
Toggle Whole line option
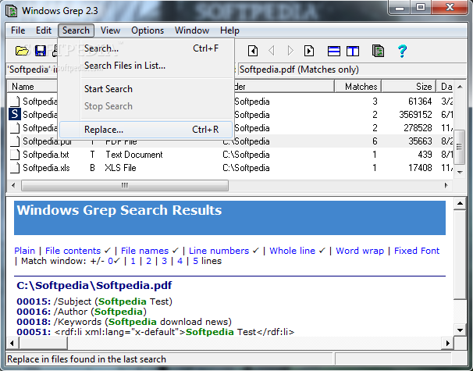tap(292, 251)
